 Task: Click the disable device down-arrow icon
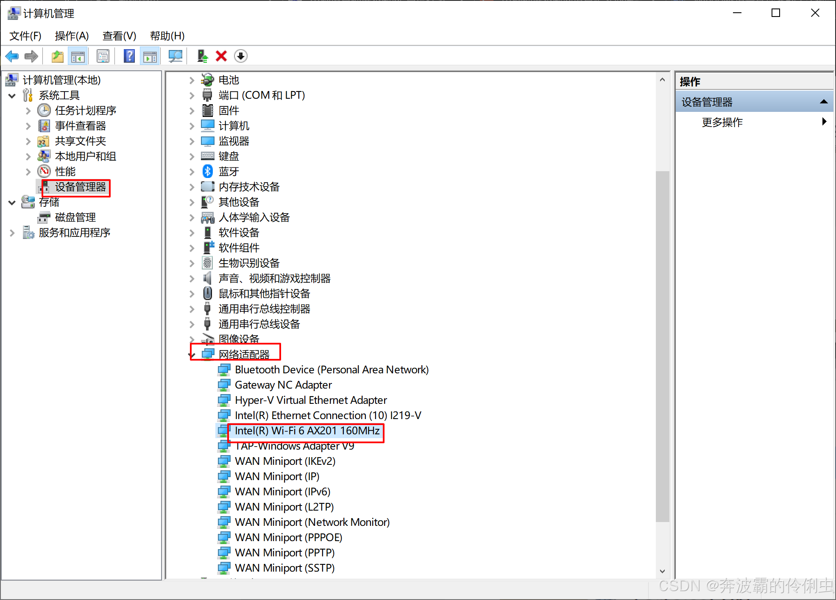click(241, 56)
